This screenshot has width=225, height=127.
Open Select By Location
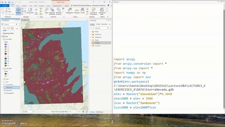(x=59, y=11)
